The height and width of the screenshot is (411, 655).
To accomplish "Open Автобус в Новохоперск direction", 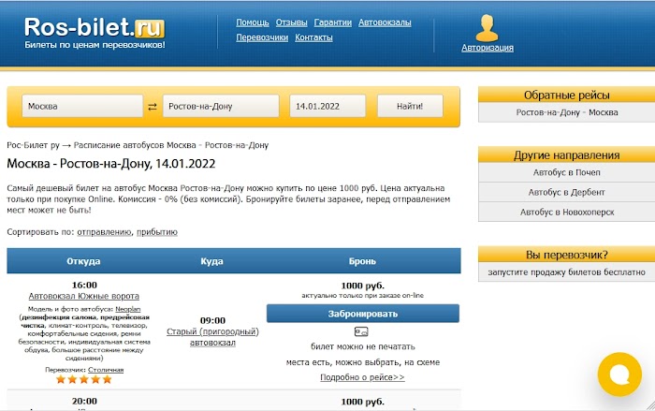I will pyautogui.click(x=567, y=212).
